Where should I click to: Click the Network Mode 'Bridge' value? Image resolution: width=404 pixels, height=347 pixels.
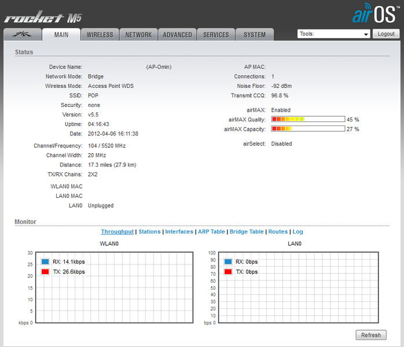coord(96,76)
